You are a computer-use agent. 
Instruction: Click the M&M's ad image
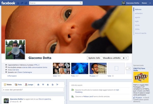point(141,77)
